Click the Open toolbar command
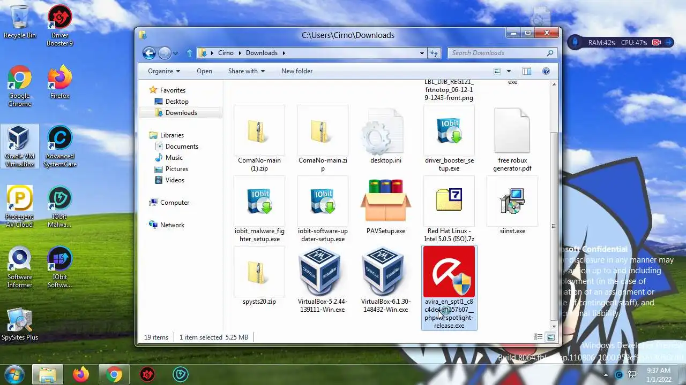Viewport: 686px width, 385px height. [x=204, y=71]
